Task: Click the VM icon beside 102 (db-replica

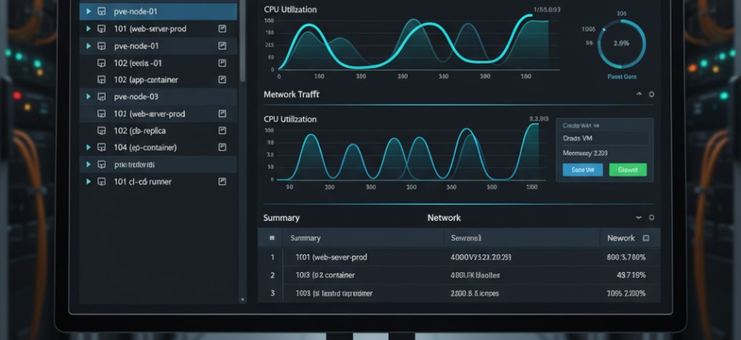Action: coord(101,131)
